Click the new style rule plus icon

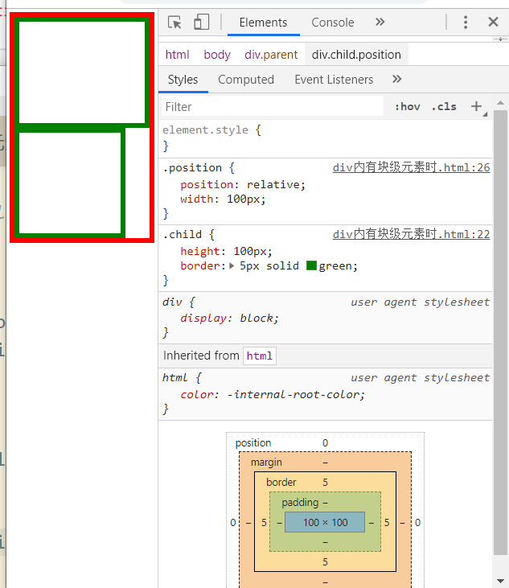pos(476,106)
